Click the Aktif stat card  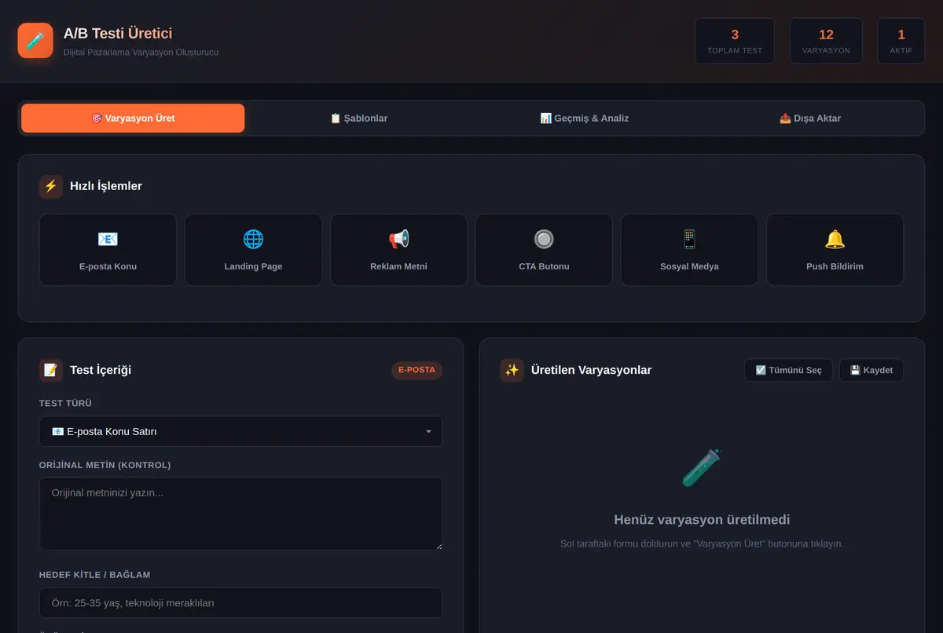(x=901, y=41)
